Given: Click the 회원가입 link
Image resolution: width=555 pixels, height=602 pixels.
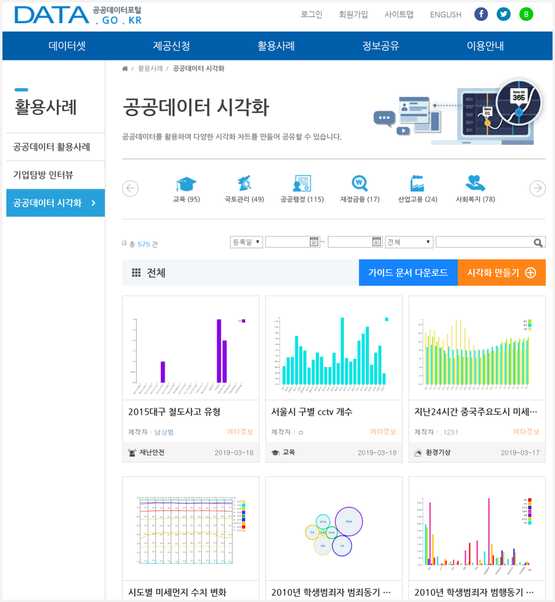Looking at the screenshot, I should 353,15.
